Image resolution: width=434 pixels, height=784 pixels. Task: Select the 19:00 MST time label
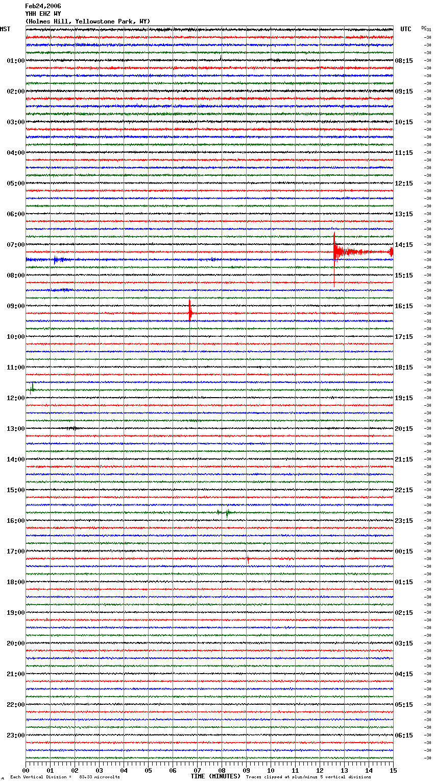[15, 613]
